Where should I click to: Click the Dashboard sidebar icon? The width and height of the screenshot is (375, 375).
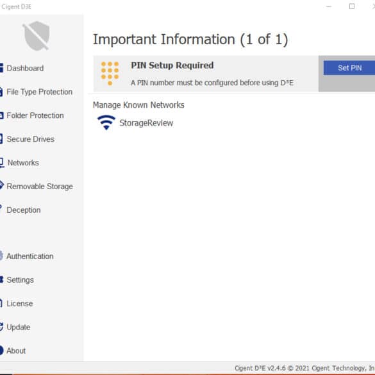(x=1, y=68)
